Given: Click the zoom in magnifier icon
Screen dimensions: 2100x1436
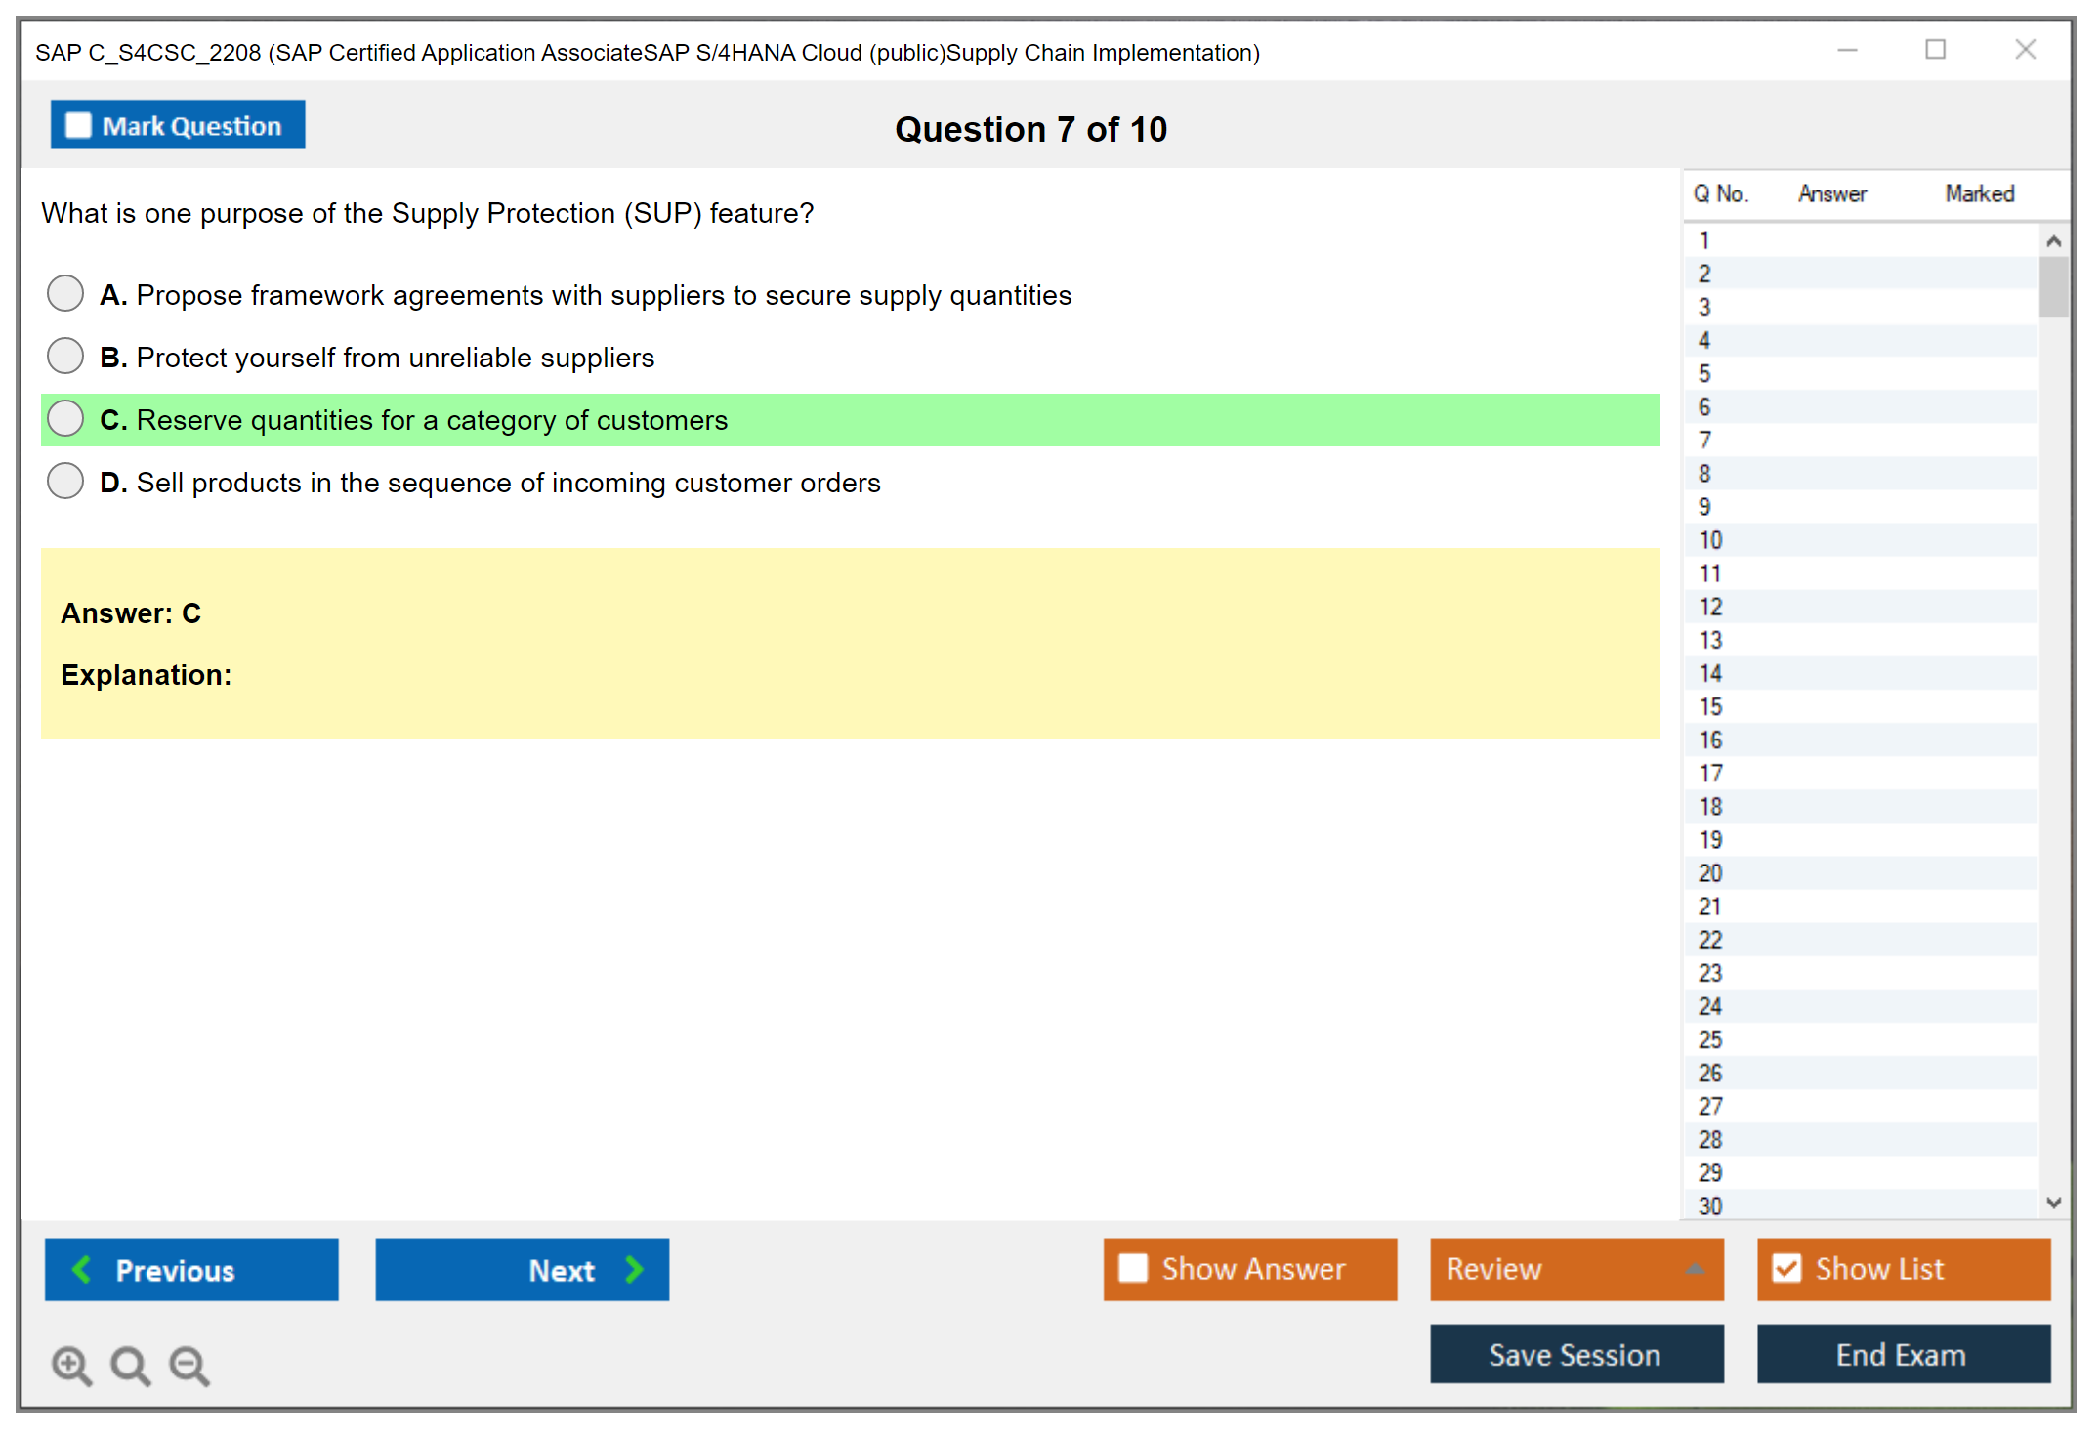Looking at the screenshot, I should [x=70, y=1365].
